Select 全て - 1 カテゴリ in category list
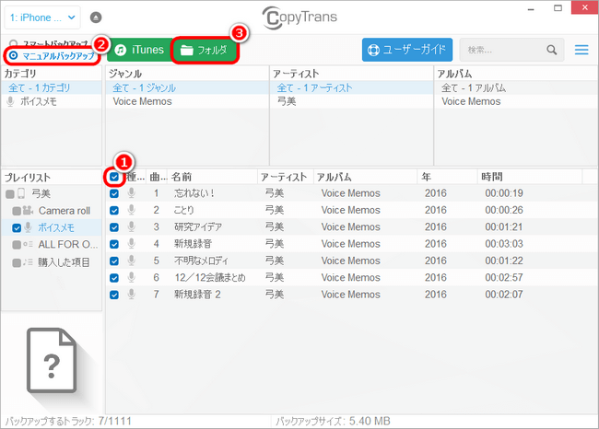This screenshot has height=429, width=599. point(52,87)
